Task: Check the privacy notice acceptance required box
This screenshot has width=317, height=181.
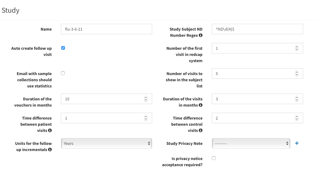Action: click(214, 158)
